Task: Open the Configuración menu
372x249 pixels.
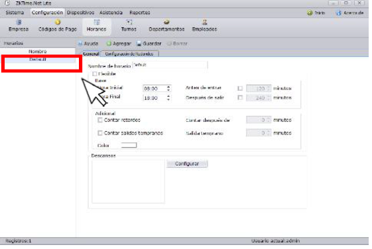Action: tap(47, 13)
